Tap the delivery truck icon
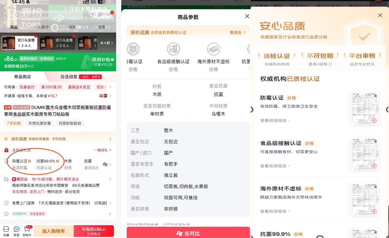The width and height of the screenshot is (389, 238). point(6,179)
